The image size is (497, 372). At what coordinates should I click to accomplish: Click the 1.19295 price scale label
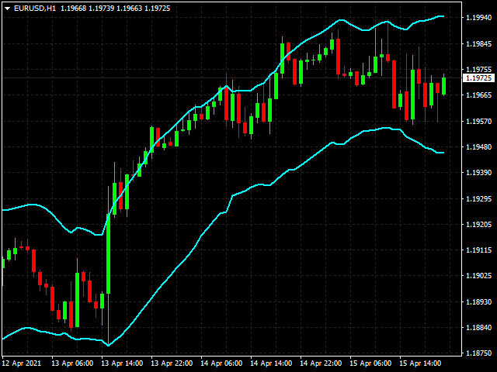478,199
